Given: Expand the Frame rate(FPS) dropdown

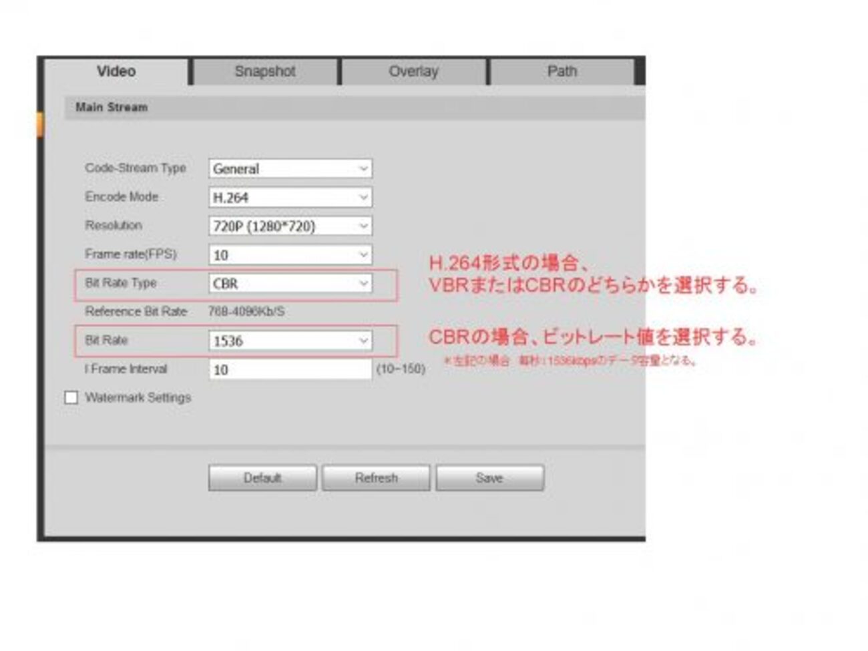Looking at the screenshot, I should [290, 255].
